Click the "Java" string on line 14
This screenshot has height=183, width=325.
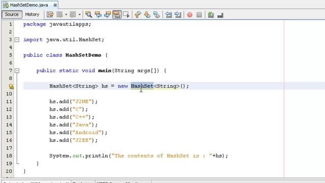(82, 125)
